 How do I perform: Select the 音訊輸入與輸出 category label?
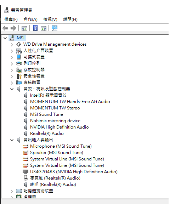pyautogui.click(x=38, y=140)
